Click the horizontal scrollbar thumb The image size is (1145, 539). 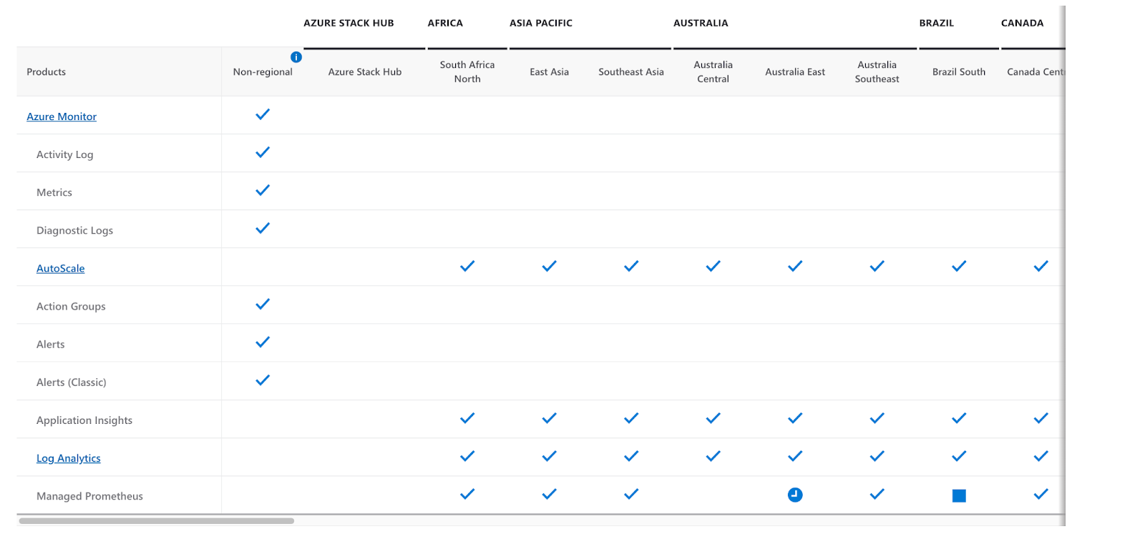(156, 520)
